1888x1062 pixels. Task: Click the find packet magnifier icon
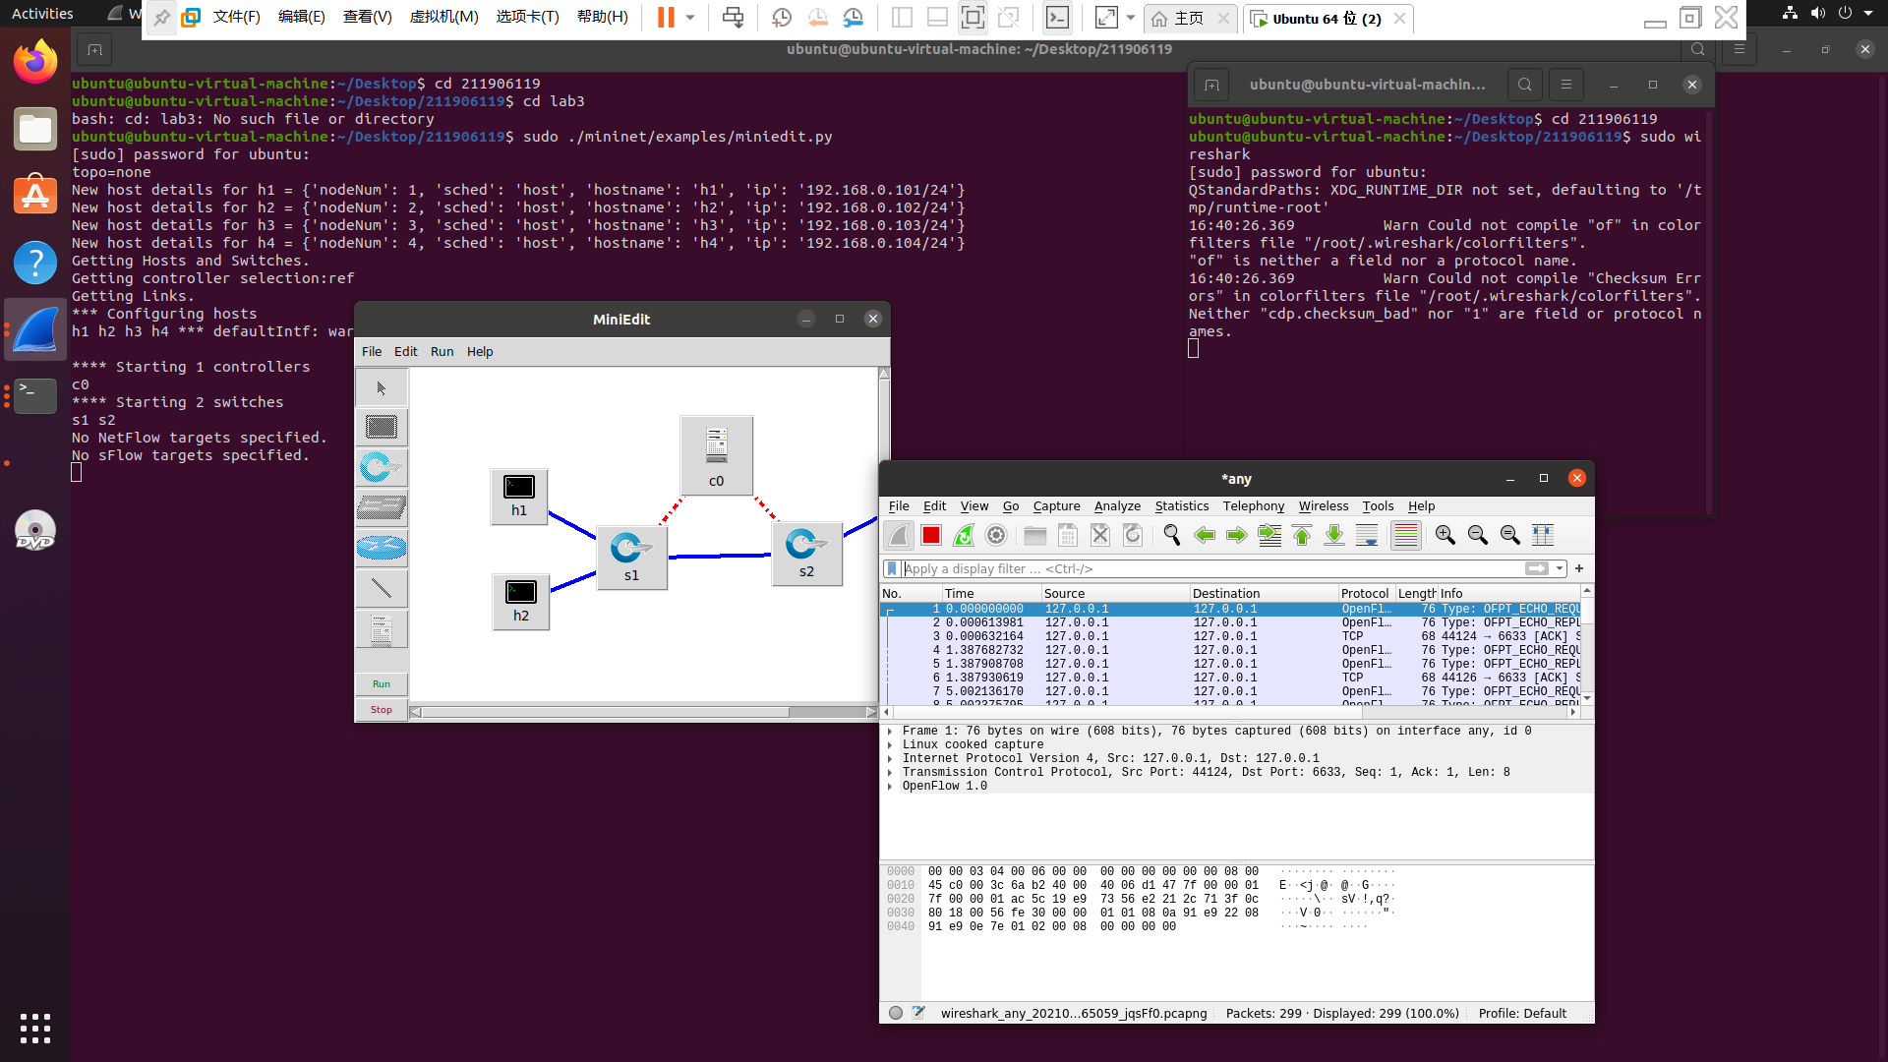pos(1171,535)
